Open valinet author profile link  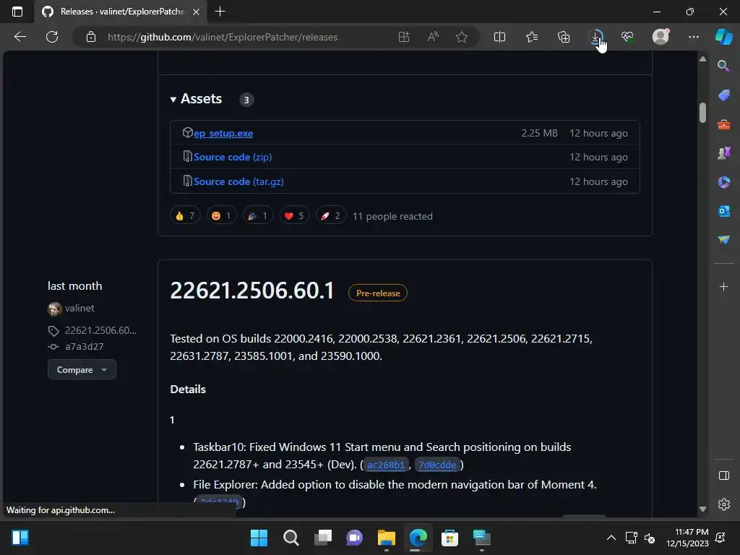coord(79,308)
